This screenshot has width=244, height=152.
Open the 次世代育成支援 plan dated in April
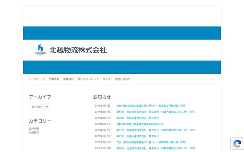click(151, 106)
